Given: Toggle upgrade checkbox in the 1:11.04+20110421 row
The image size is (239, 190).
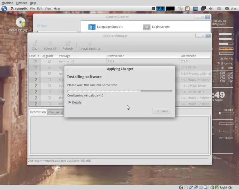Looking at the screenshot, I should tap(49, 92).
